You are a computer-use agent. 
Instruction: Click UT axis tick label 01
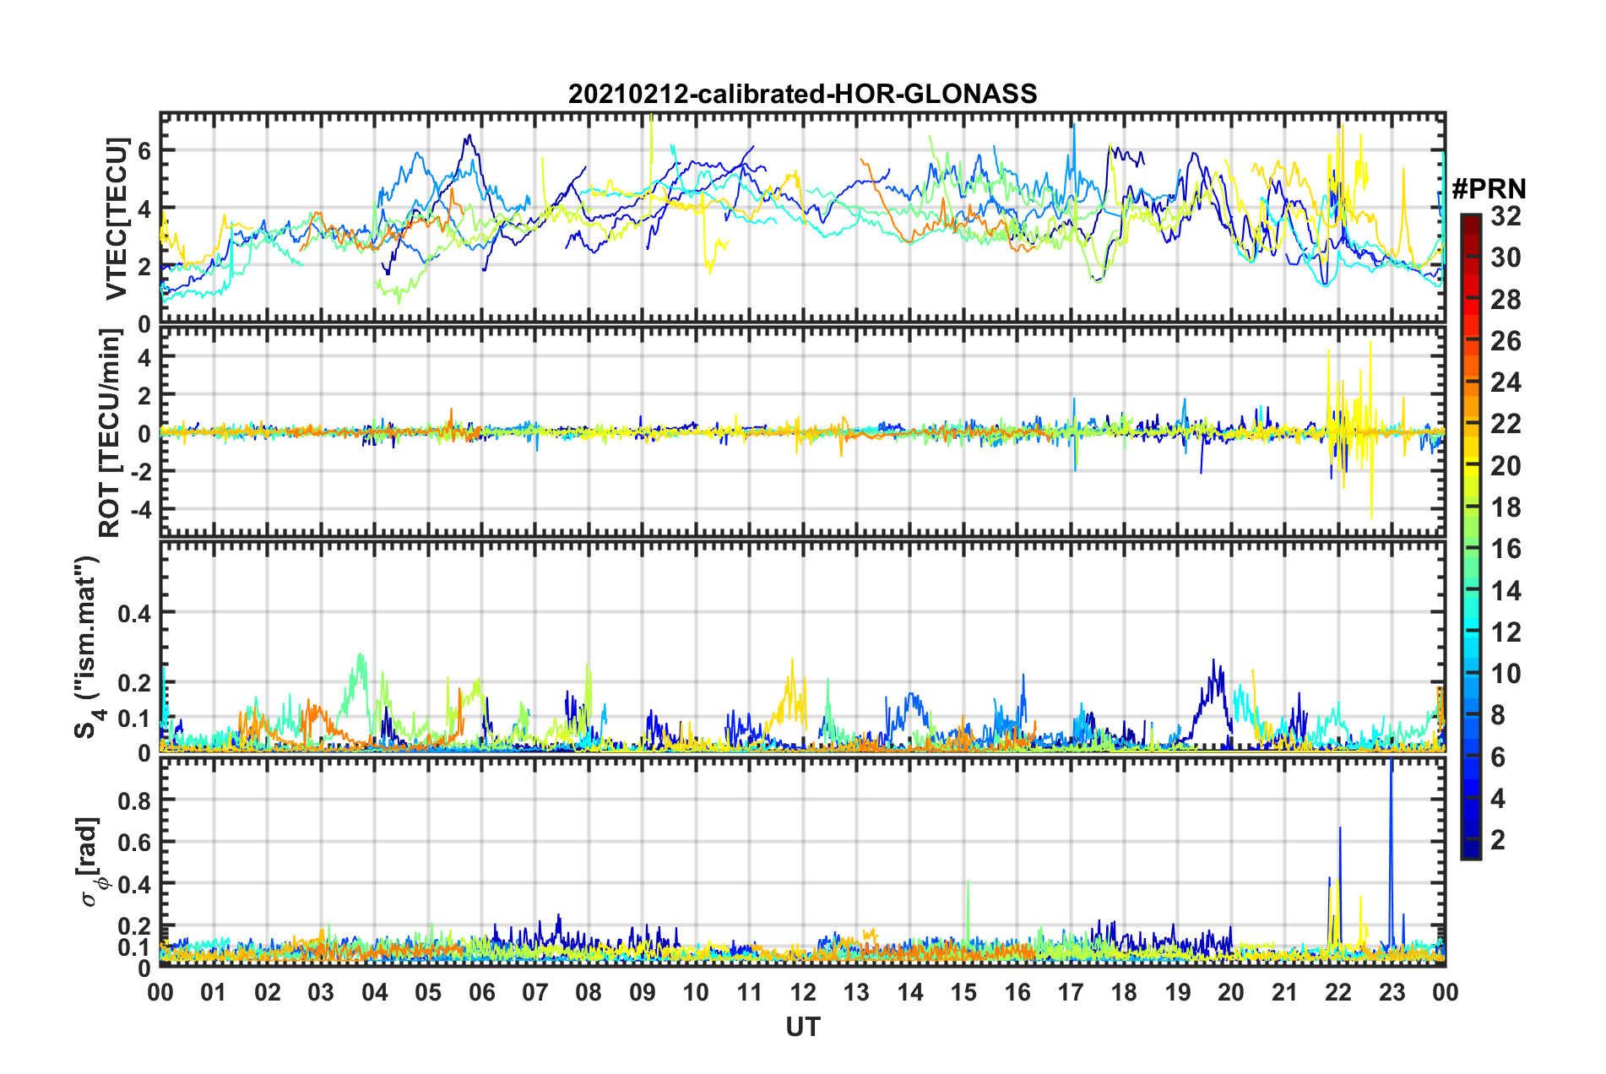tap(214, 992)
